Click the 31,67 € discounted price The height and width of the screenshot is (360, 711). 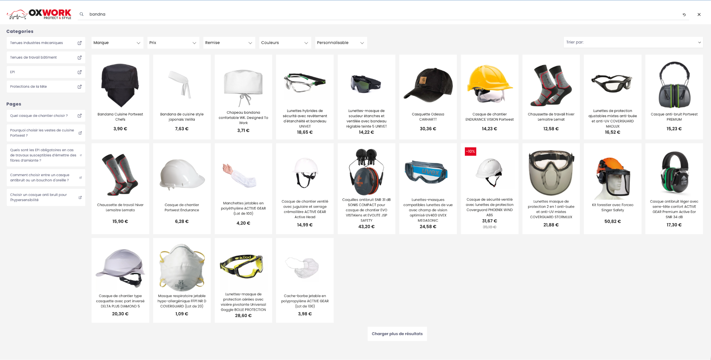tap(490, 221)
